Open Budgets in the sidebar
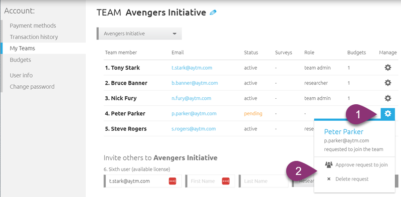Screen dimensions: 401x197 20,60
